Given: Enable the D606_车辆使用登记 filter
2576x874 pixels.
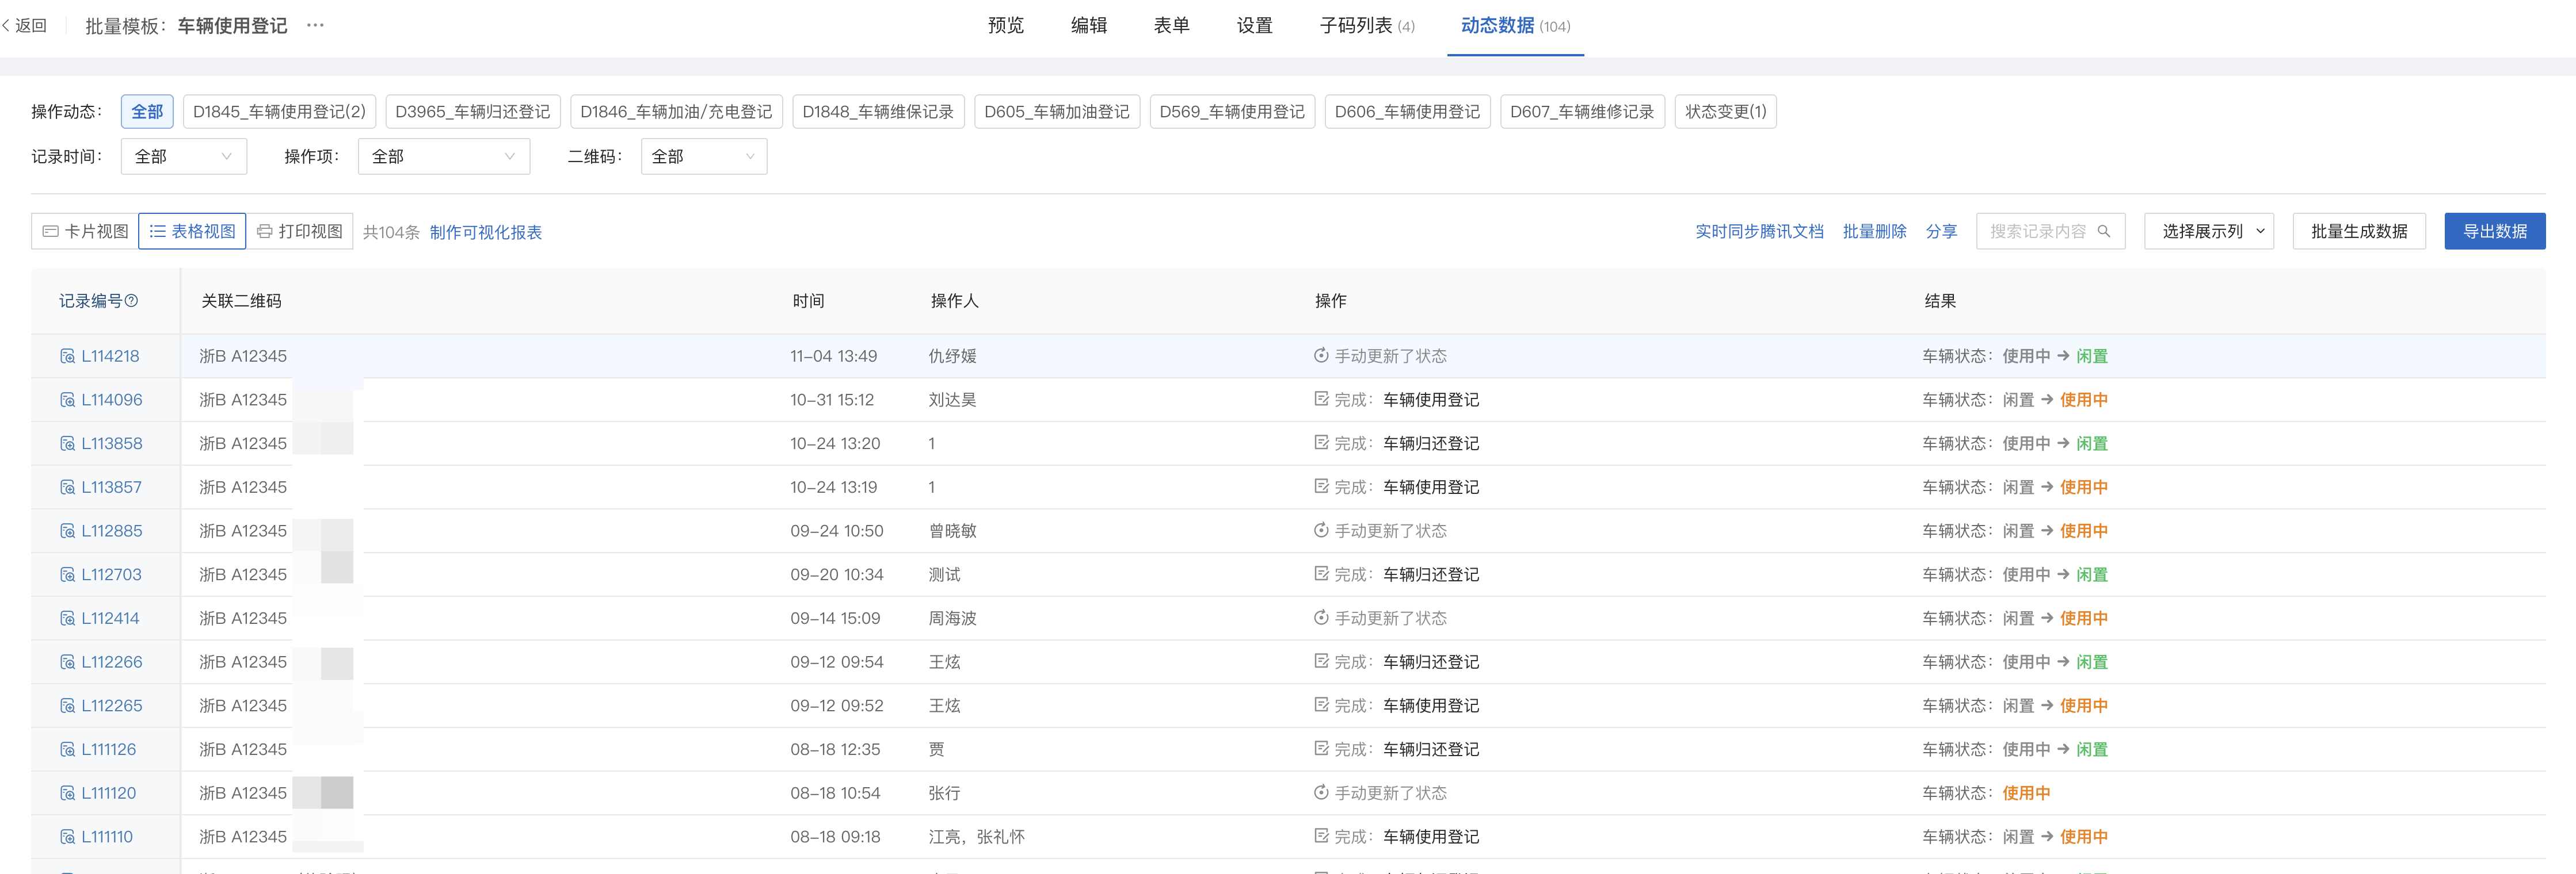Looking at the screenshot, I should click(x=1407, y=111).
